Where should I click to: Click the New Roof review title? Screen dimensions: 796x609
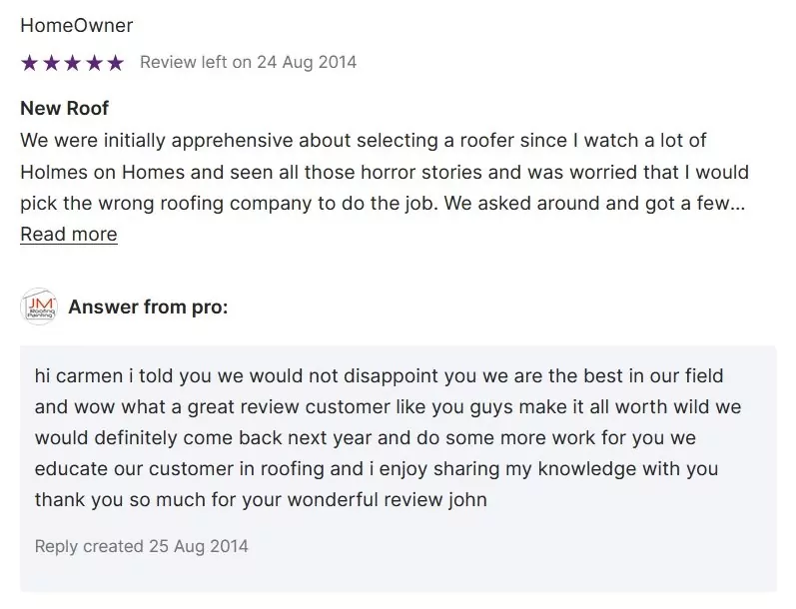[65, 108]
